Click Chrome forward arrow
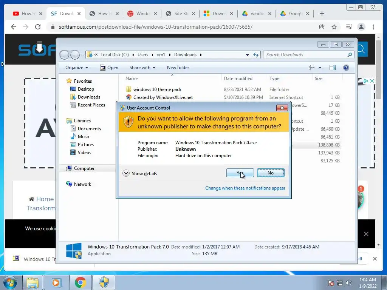The image size is (387, 290). 26,27
